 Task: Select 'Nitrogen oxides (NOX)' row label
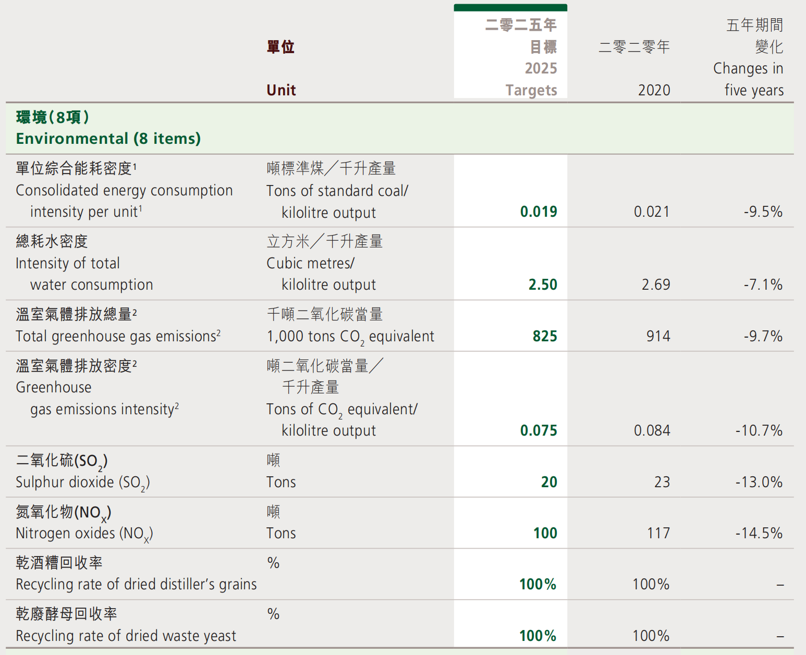[x=84, y=534]
